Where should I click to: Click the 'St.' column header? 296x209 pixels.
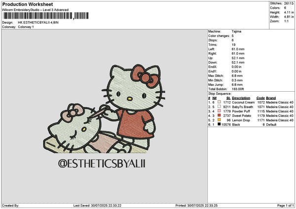(228, 98)
